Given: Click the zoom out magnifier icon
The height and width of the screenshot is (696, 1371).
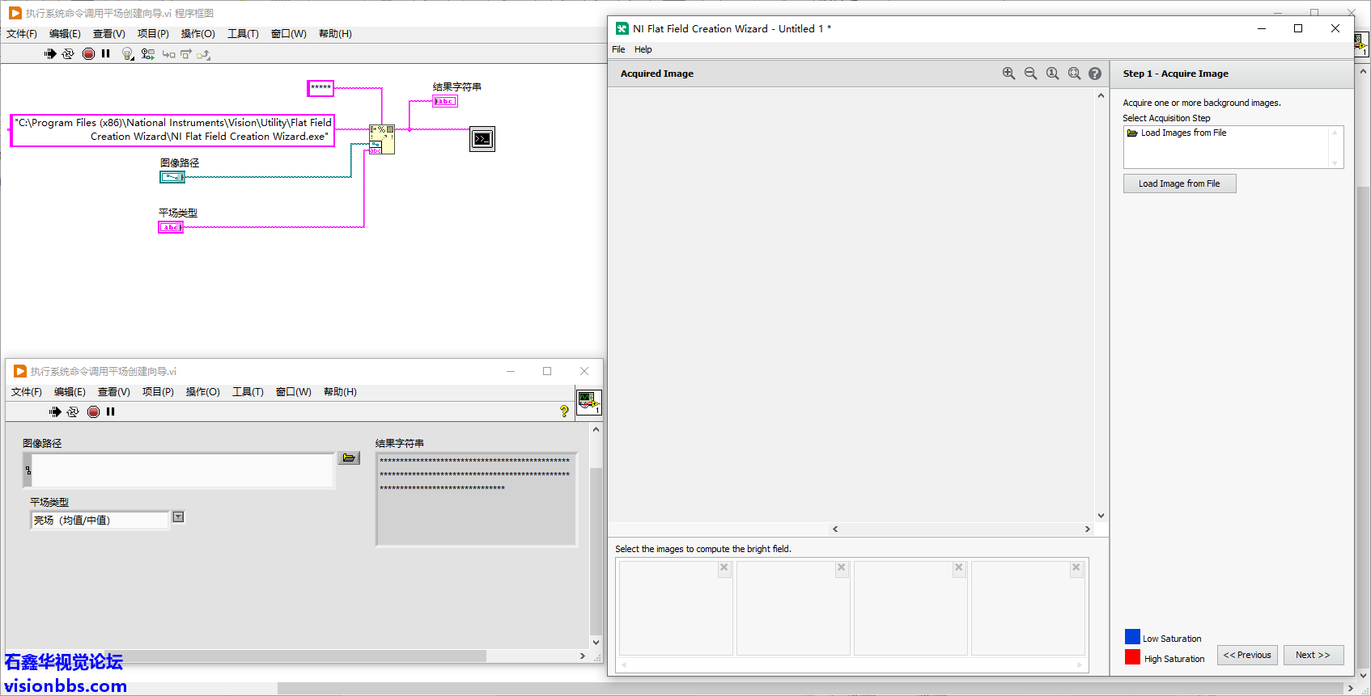Looking at the screenshot, I should [x=1030, y=74].
